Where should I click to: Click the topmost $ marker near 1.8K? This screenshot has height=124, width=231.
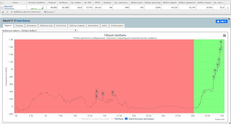(x=221, y=42)
